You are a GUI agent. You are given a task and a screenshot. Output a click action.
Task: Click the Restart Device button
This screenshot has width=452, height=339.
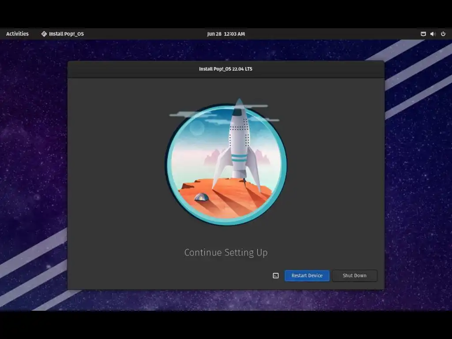coord(307,275)
